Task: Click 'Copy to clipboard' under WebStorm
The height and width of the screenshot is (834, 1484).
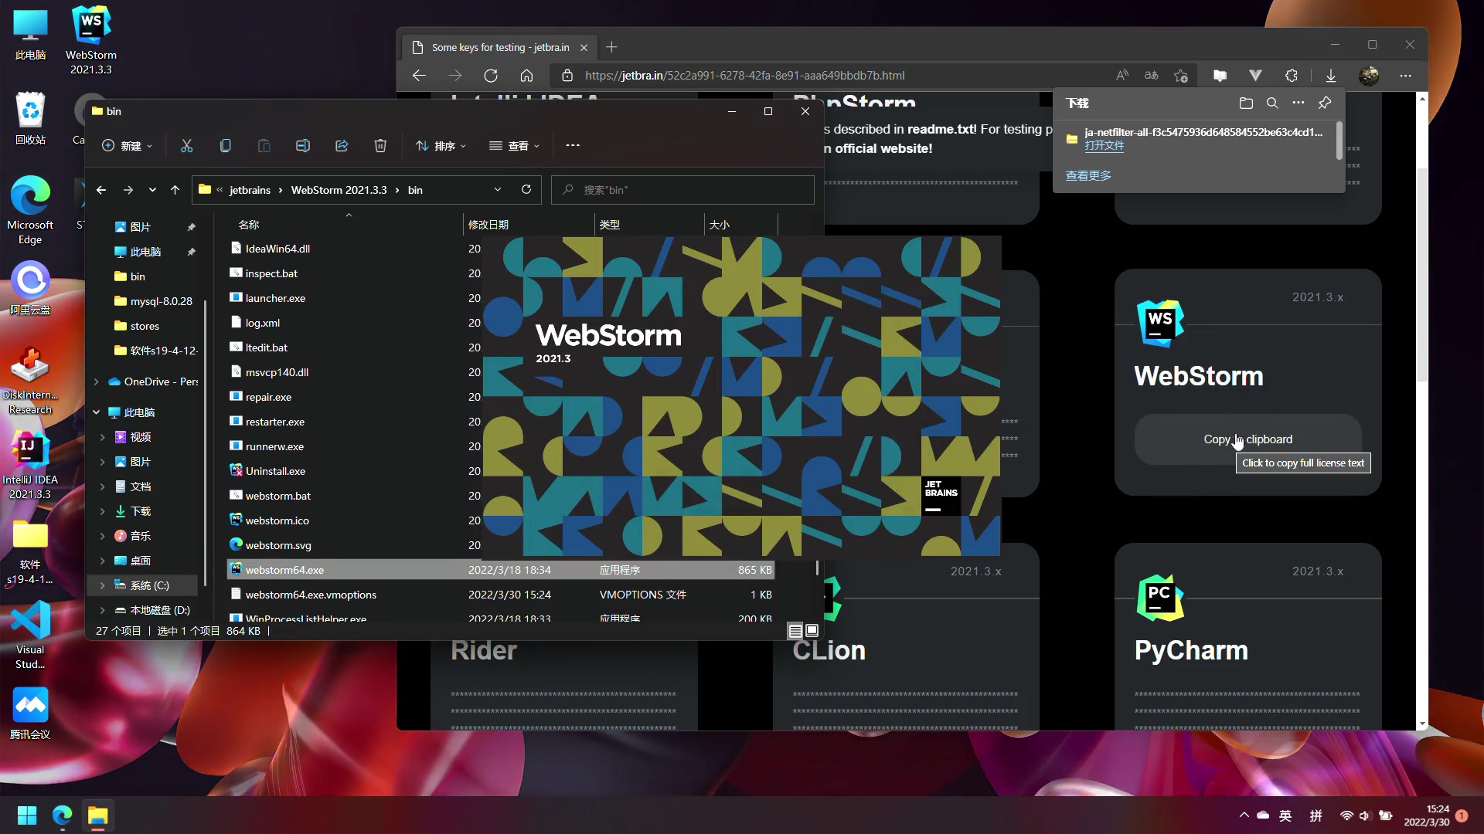Action: pyautogui.click(x=1247, y=439)
